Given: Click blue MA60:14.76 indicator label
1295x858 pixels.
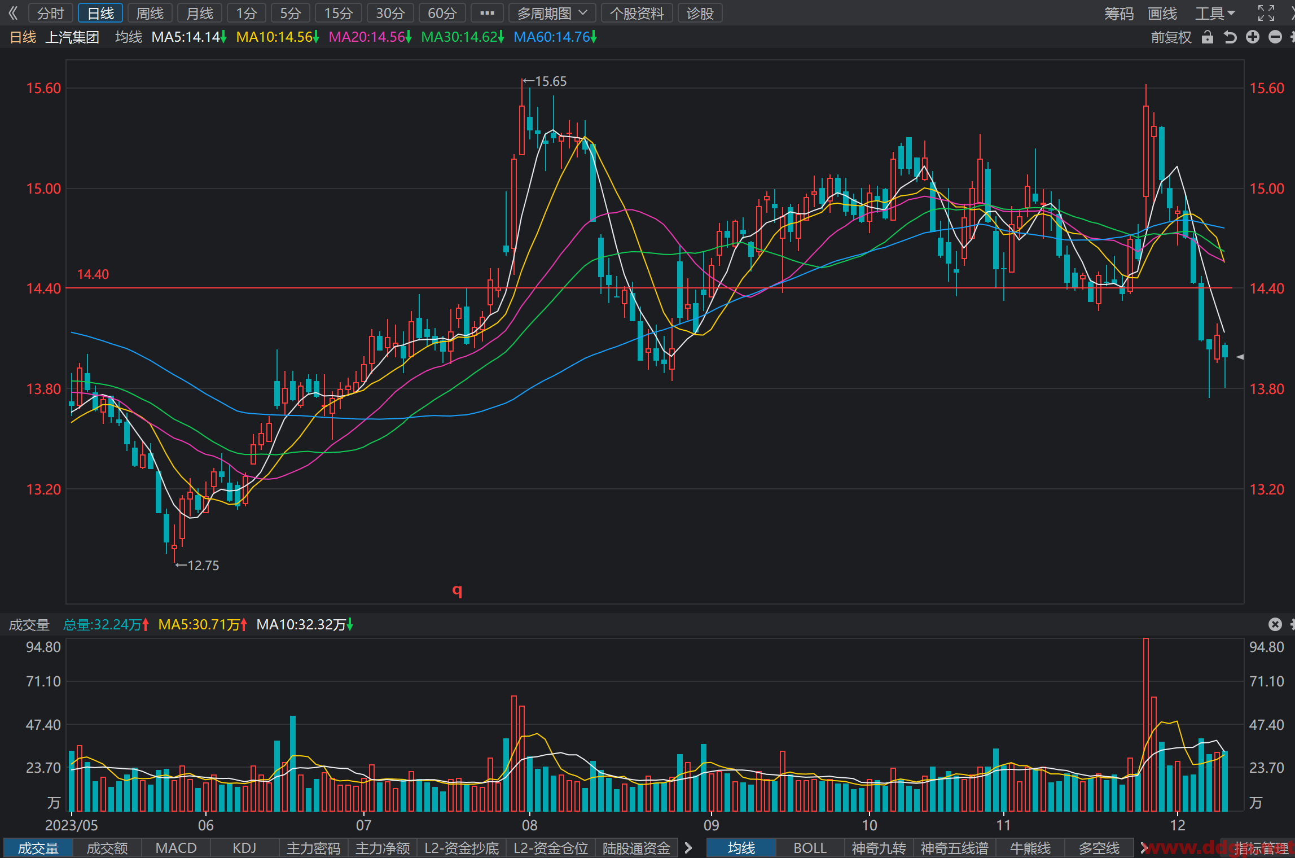Looking at the screenshot, I should (555, 37).
